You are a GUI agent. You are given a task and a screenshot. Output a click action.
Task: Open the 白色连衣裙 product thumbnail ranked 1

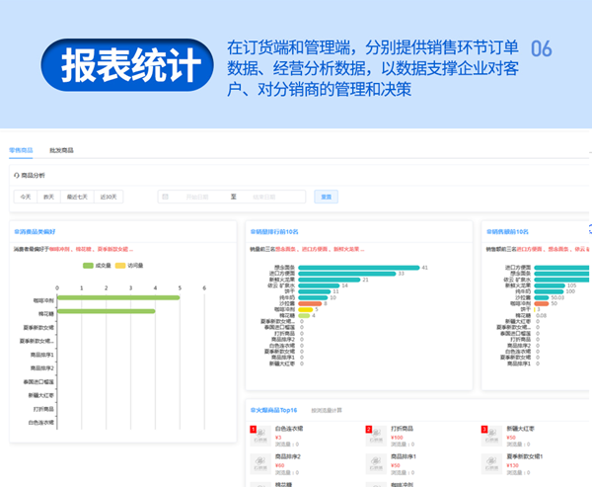click(x=260, y=436)
